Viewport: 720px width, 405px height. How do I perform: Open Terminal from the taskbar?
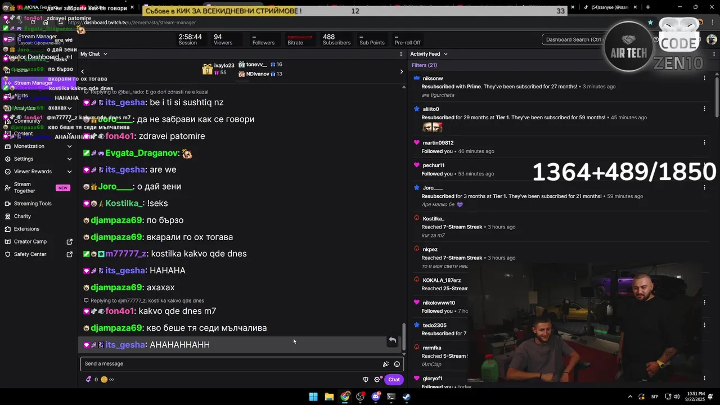[391, 397]
